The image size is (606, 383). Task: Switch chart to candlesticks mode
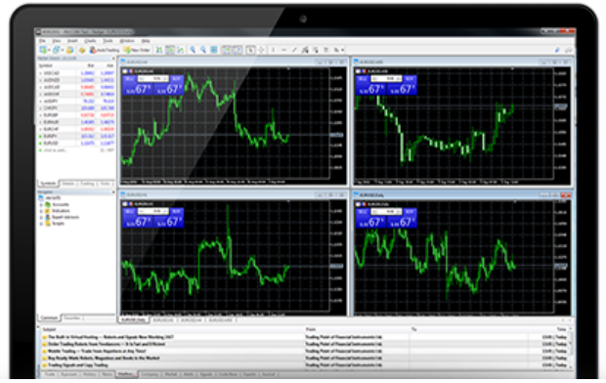click(170, 50)
